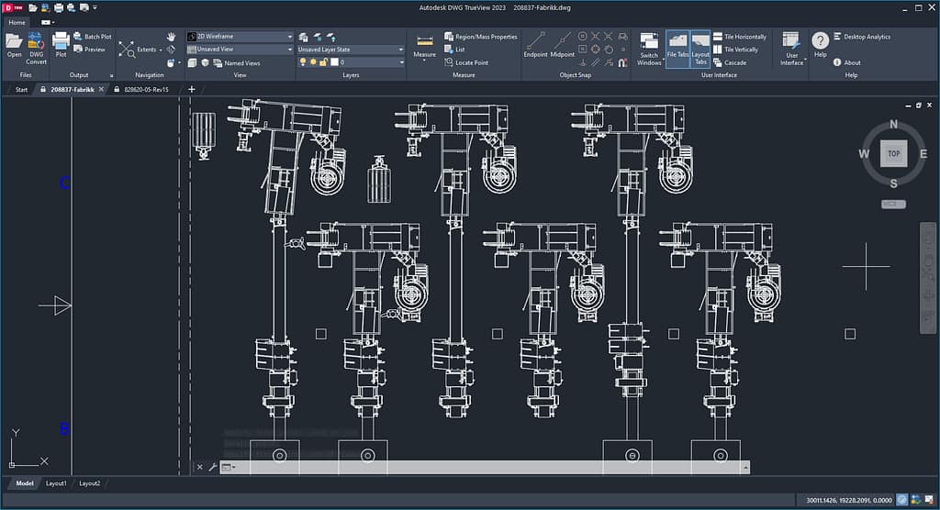Click the Open file icon
The image size is (940, 510).
[x=14, y=42]
